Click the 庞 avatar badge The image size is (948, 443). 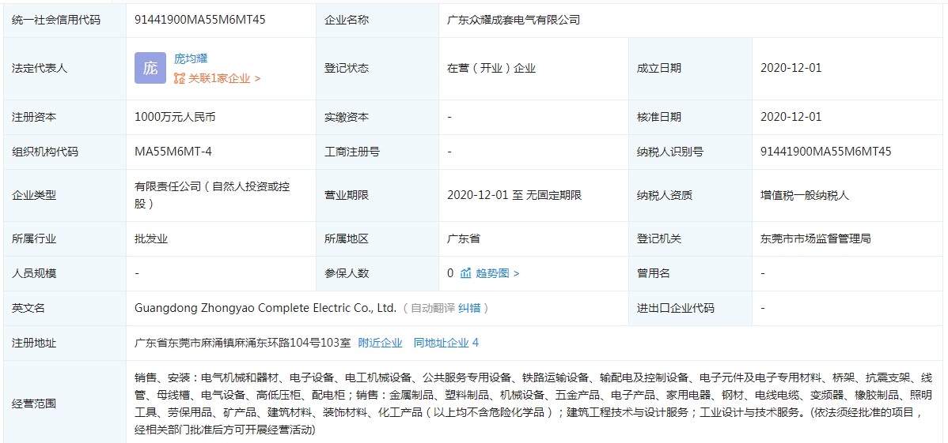150,68
